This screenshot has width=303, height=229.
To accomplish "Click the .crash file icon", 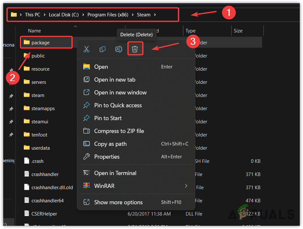I will [26, 161].
